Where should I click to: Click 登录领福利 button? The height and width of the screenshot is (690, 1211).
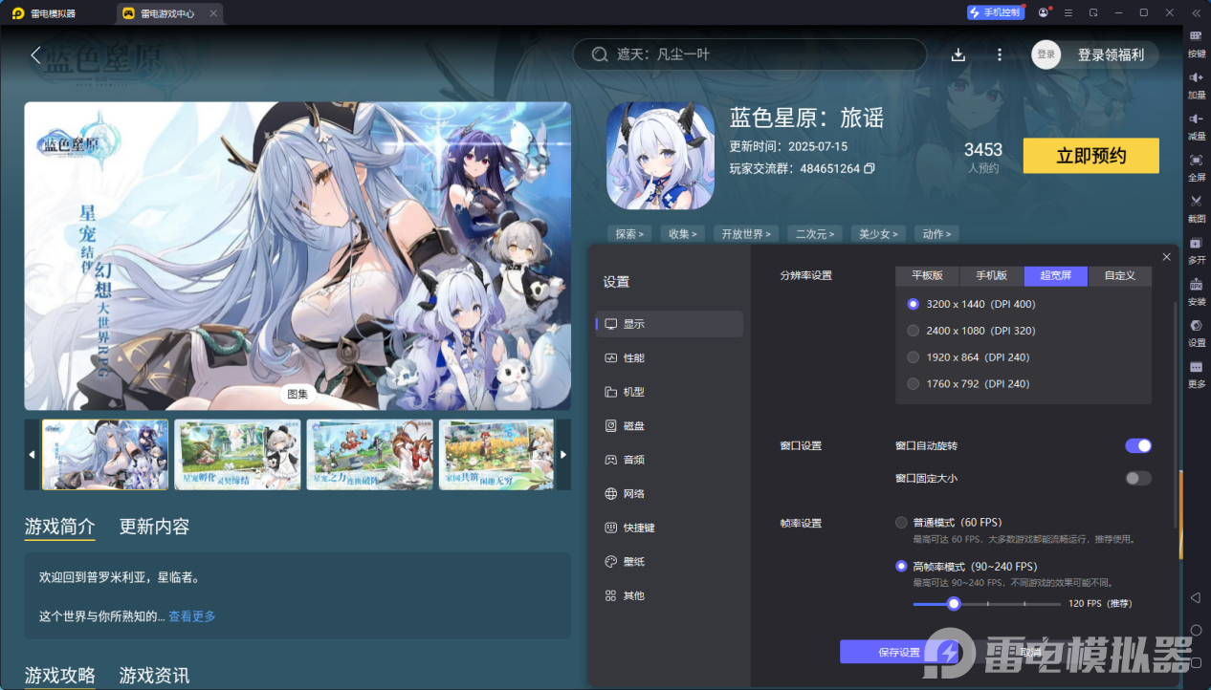1111,54
